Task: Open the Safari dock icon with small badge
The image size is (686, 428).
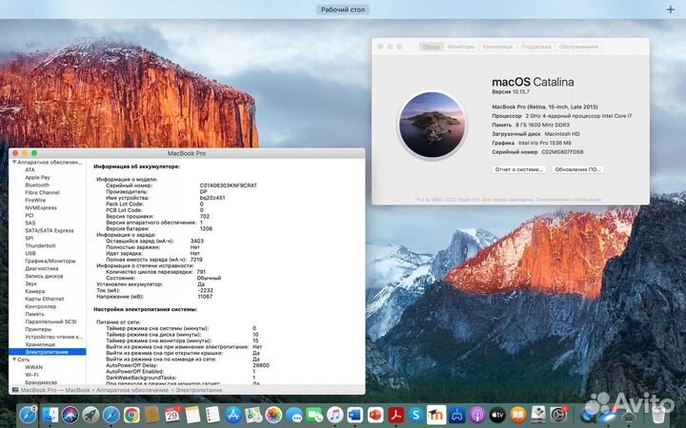Action: (28, 415)
